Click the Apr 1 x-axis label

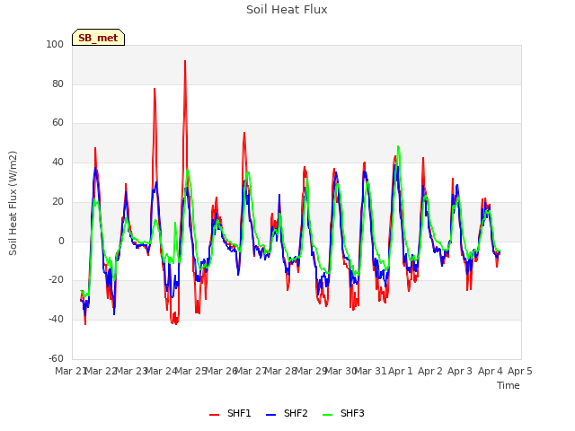401,371
